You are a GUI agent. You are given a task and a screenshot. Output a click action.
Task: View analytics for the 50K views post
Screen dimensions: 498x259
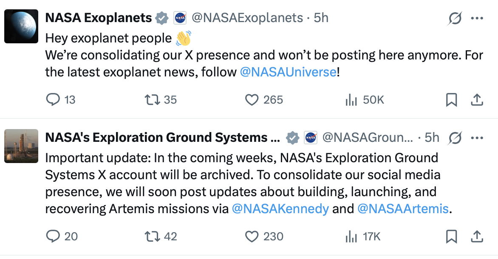[365, 100]
